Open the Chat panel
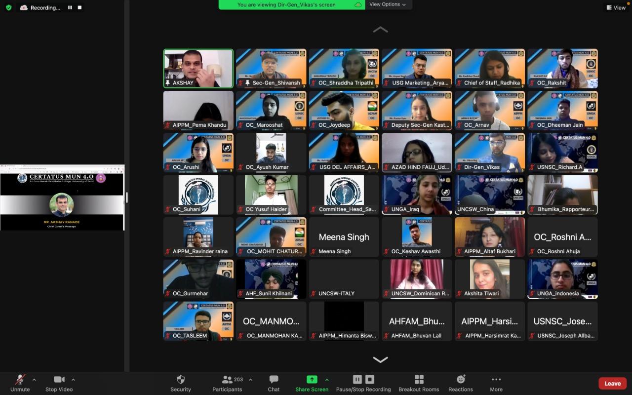 point(274,380)
